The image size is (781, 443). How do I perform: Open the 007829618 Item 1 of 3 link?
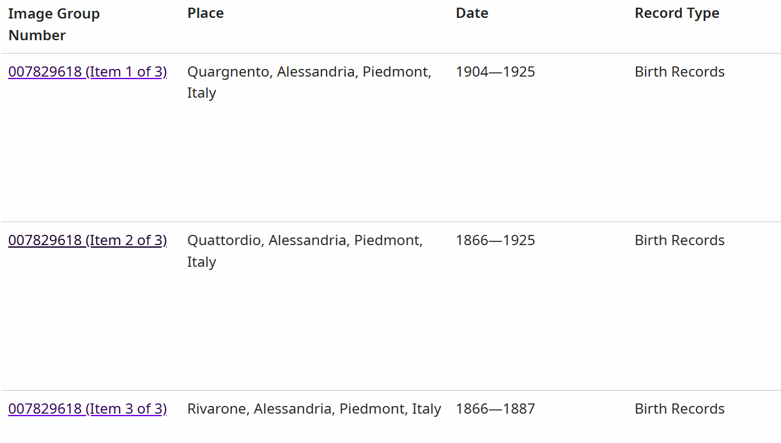click(88, 71)
